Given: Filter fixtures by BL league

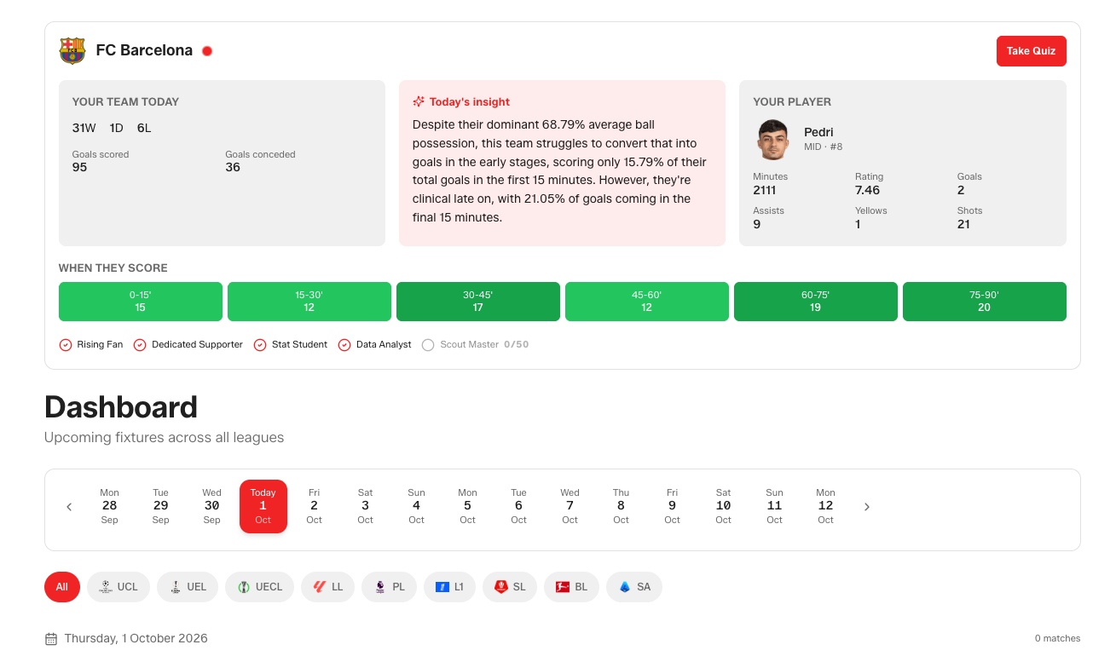Looking at the screenshot, I should [571, 587].
